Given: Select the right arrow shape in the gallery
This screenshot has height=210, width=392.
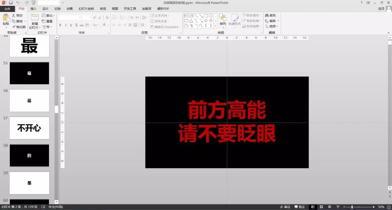Looking at the screenshot, I should (206, 21).
